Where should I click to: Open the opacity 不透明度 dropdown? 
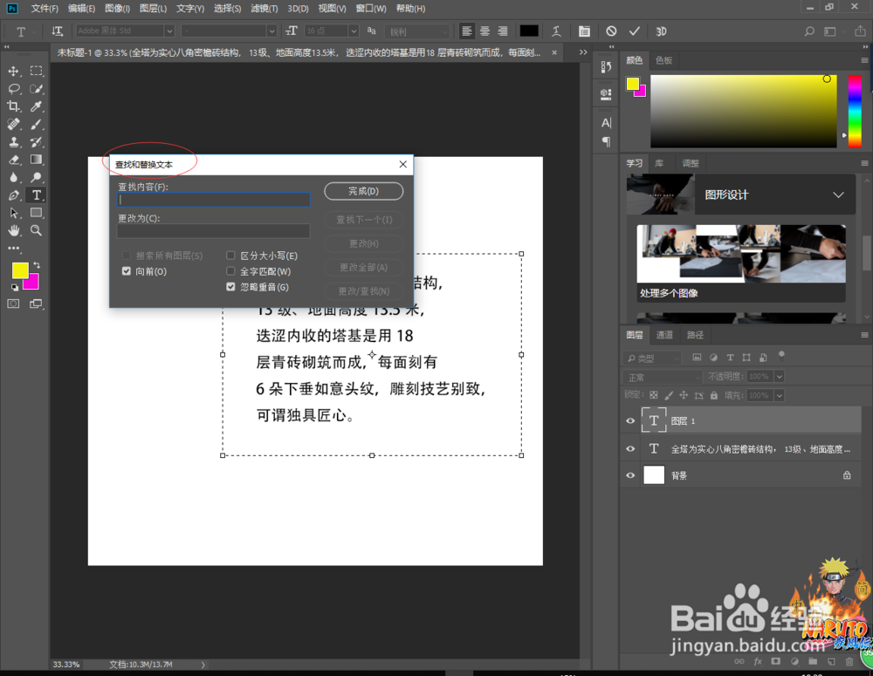pyautogui.click(x=780, y=377)
